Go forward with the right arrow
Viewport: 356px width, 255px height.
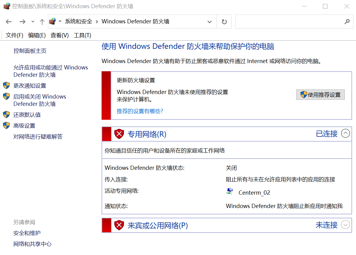click(x=22, y=22)
